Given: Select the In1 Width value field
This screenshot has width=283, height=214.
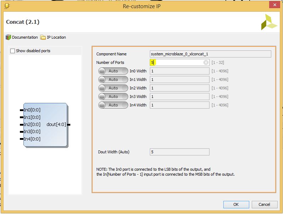Looking at the screenshot, I should [x=180, y=79].
